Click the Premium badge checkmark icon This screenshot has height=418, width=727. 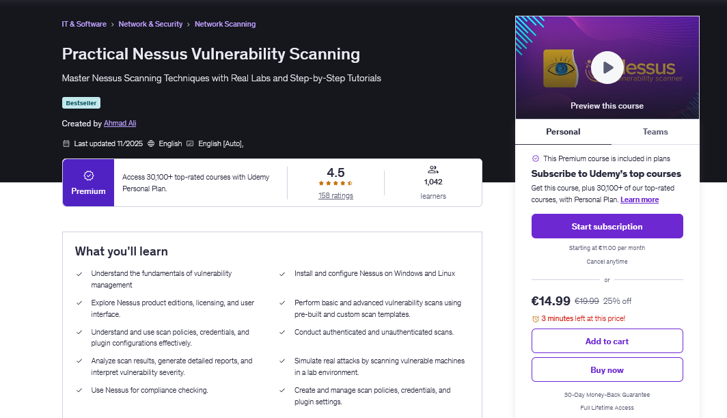(89, 176)
